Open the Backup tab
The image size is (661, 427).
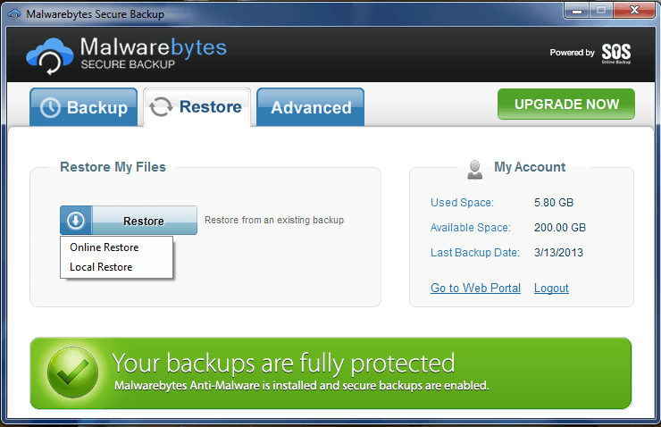click(83, 107)
